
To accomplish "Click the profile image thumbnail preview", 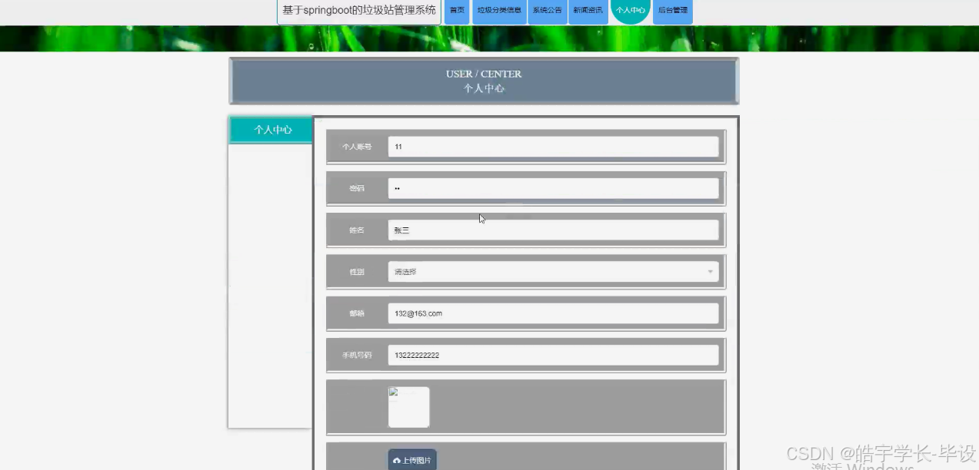I will click(408, 407).
